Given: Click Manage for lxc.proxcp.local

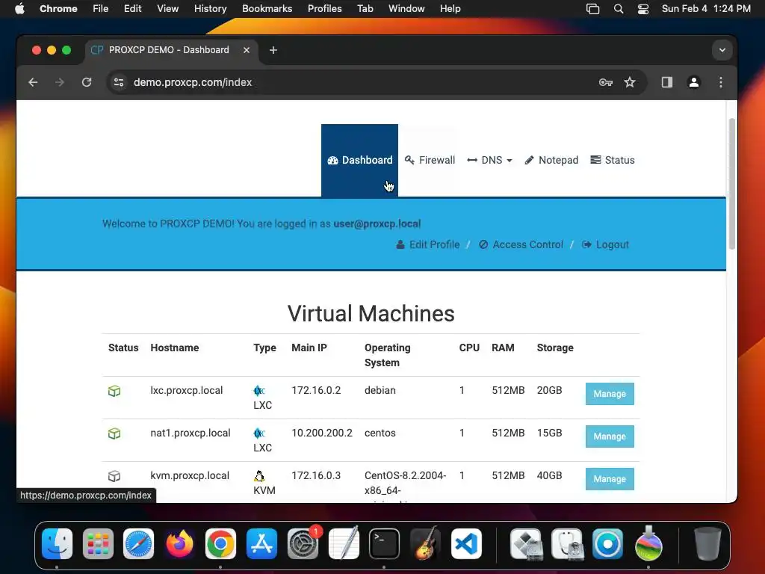Looking at the screenshot, I should click(610, 394).
